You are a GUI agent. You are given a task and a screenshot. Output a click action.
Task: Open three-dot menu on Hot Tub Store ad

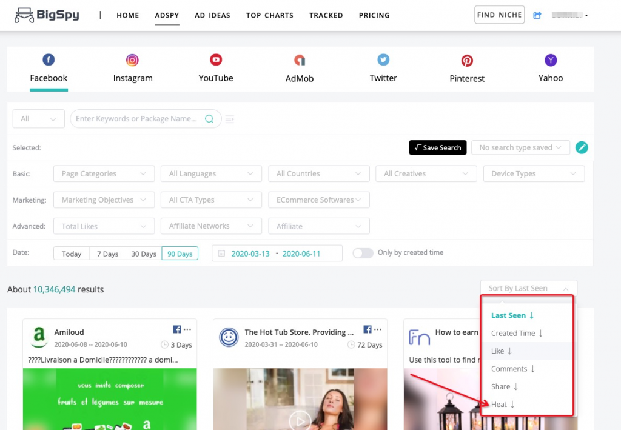378,329
